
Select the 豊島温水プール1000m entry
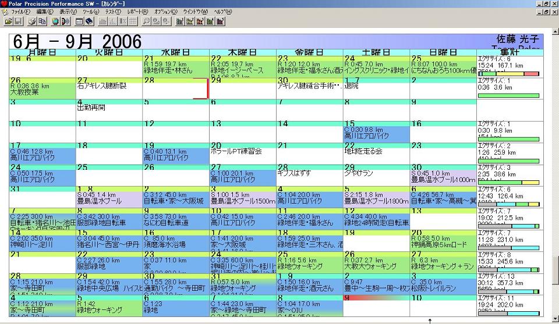pyautogui.click(x=443, y=180)
